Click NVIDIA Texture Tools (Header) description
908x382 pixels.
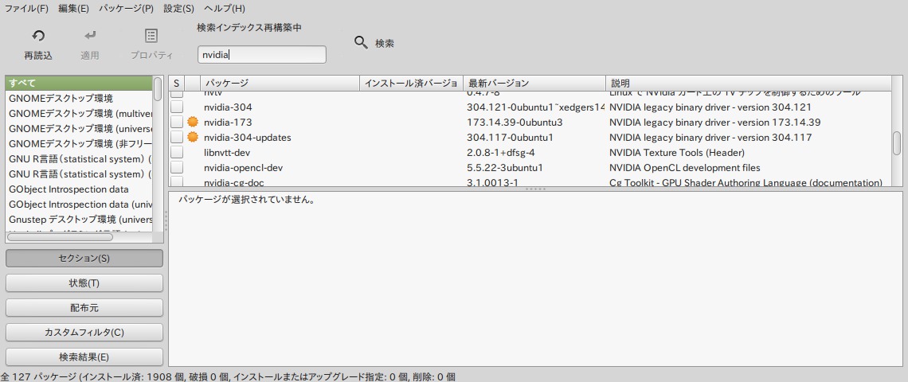pos(677,153)
